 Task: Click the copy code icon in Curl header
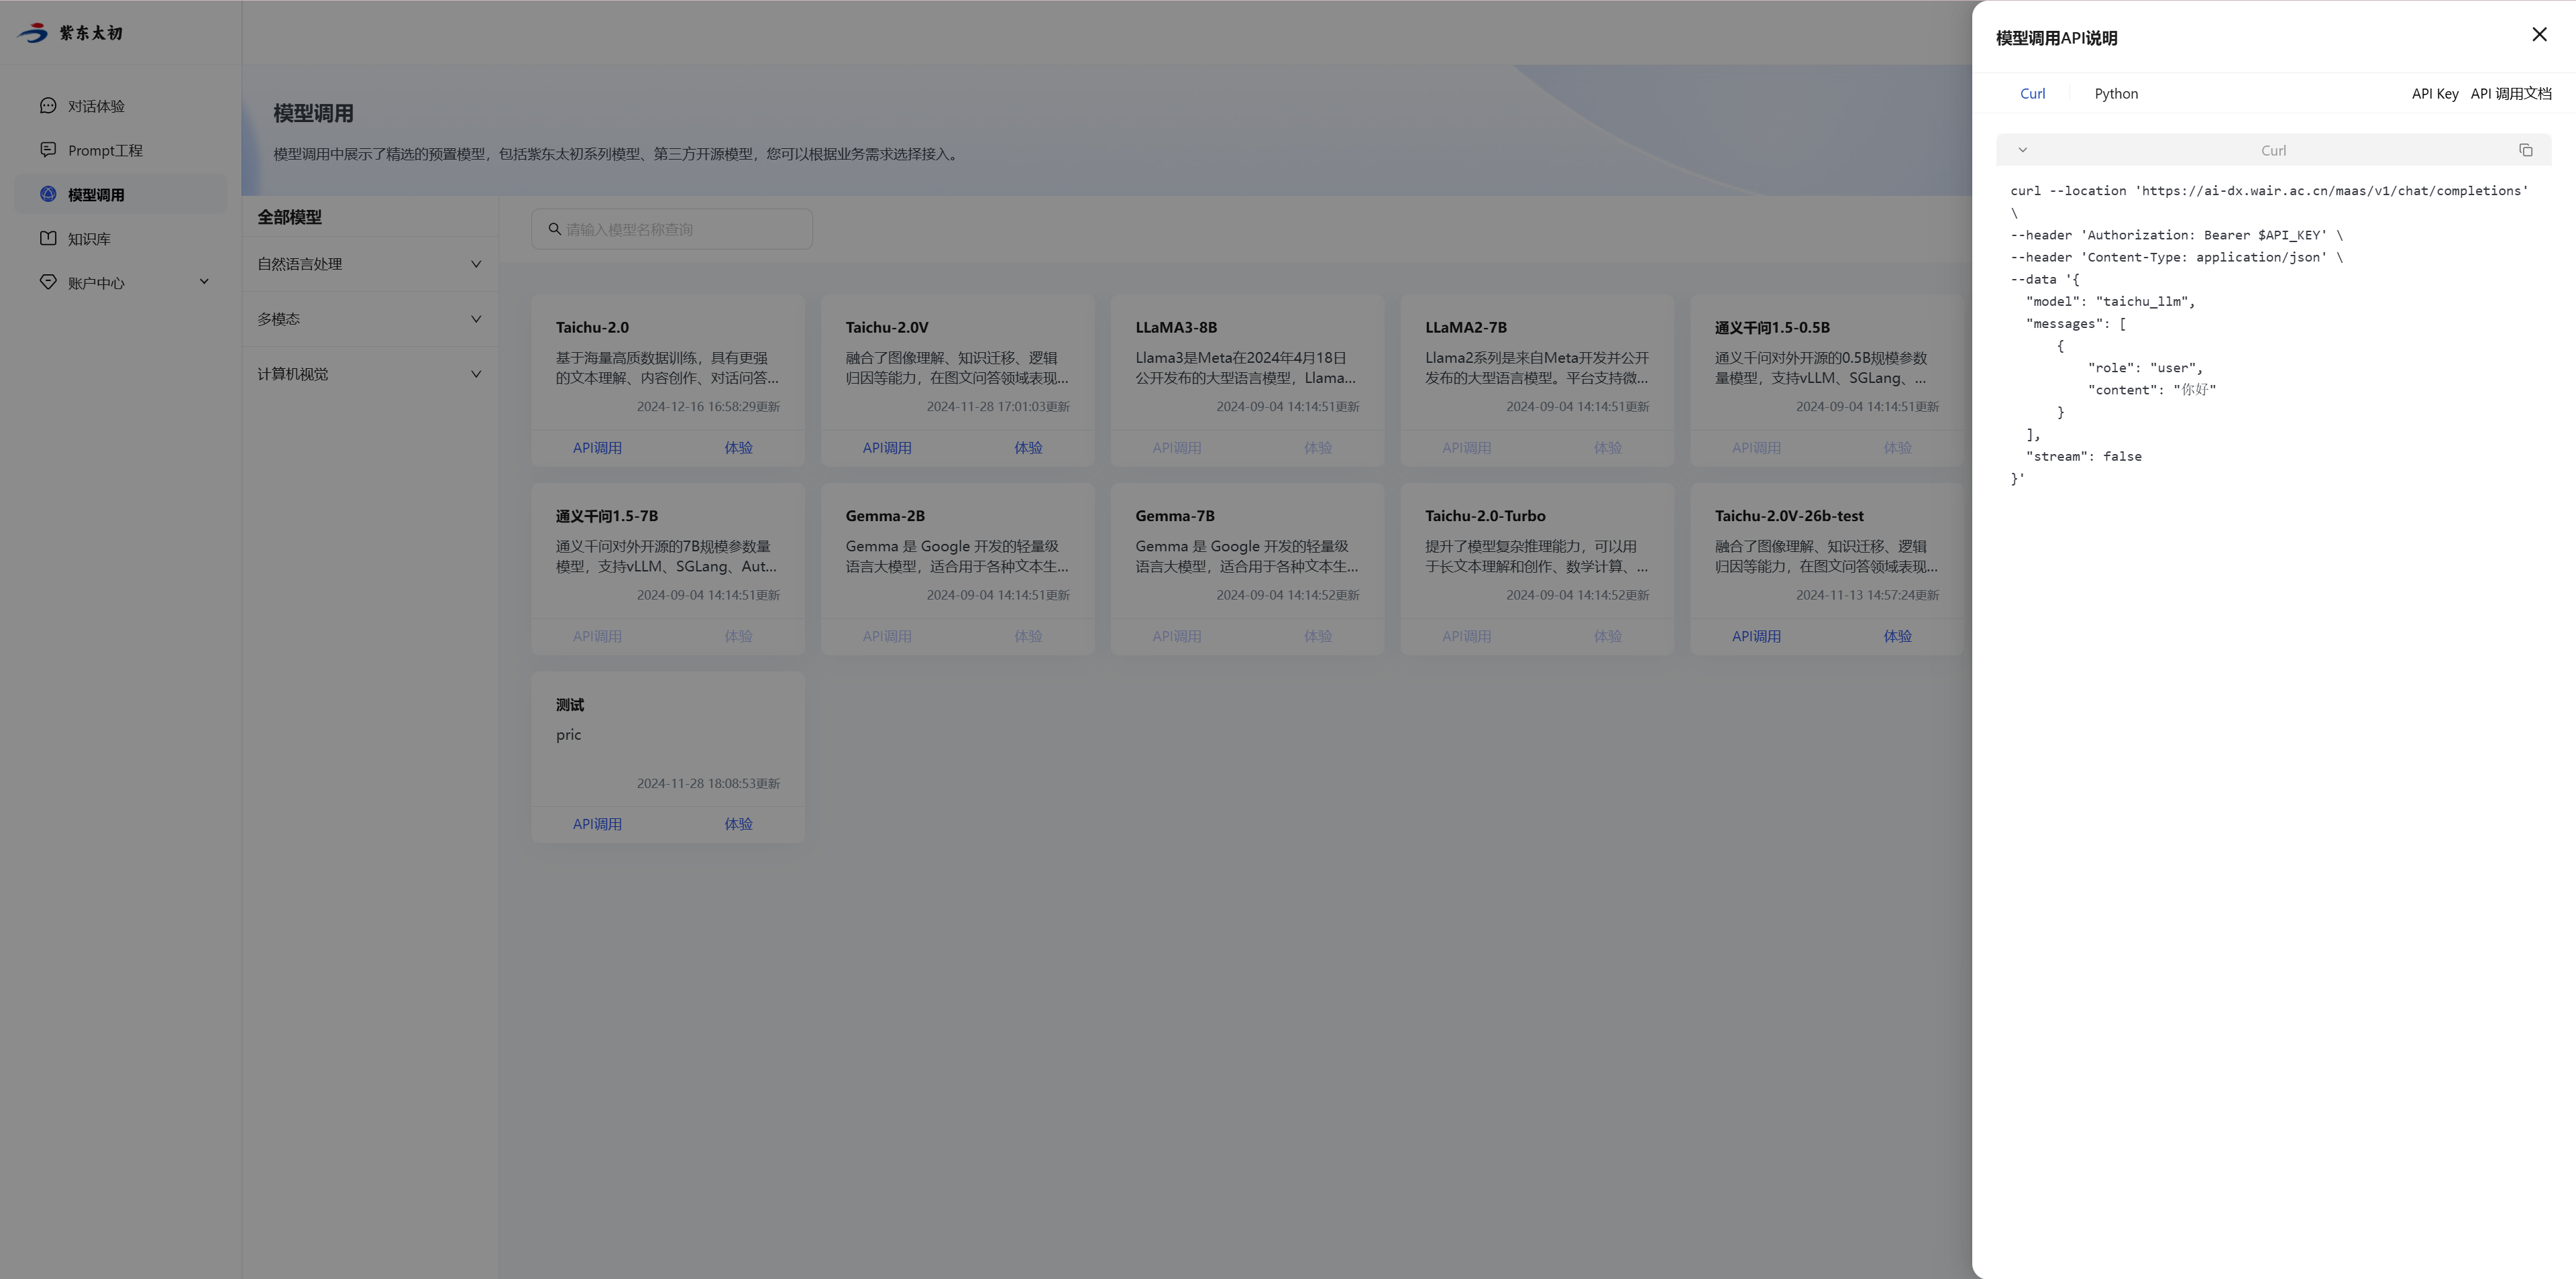[2525, 150]
